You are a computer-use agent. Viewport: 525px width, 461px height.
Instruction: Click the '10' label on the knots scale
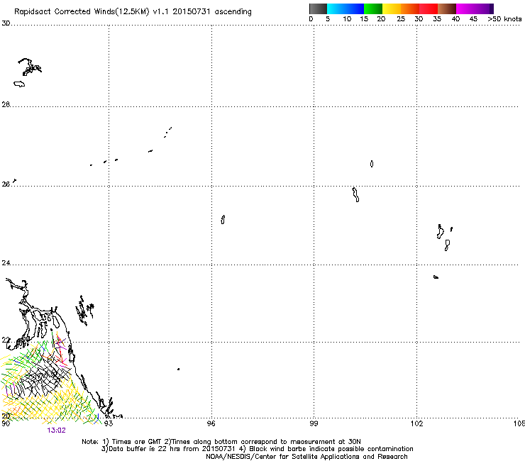click(347, 19)
